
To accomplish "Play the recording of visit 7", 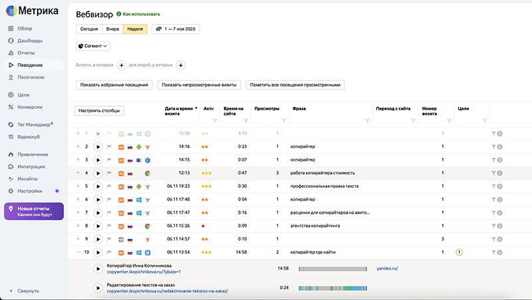I will (x=98, y=213).
